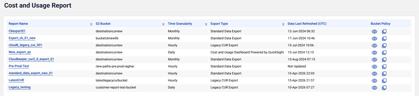
Task: Click the 10-Apr-2026 07:27 timestamp
Action: pyautogui.click(x=301, y=87)
